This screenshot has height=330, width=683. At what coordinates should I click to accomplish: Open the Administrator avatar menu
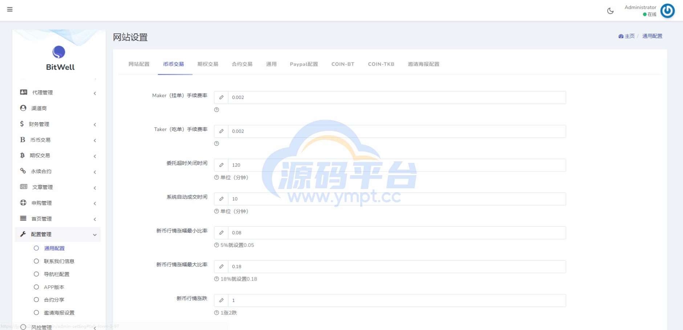(667, 11)
